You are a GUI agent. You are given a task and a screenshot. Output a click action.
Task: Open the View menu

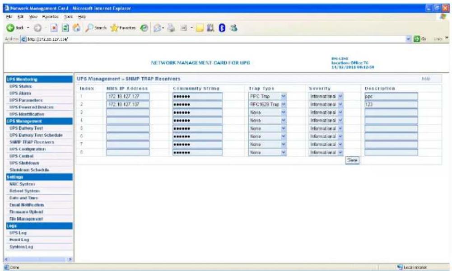point(33,17)
